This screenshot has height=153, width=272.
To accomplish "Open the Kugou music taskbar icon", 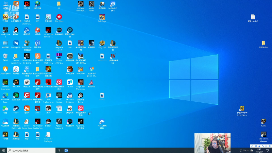I will pyautogui.click(x=66, y=150).
